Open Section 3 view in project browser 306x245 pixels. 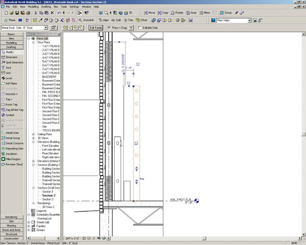click(x=47, y=199)
